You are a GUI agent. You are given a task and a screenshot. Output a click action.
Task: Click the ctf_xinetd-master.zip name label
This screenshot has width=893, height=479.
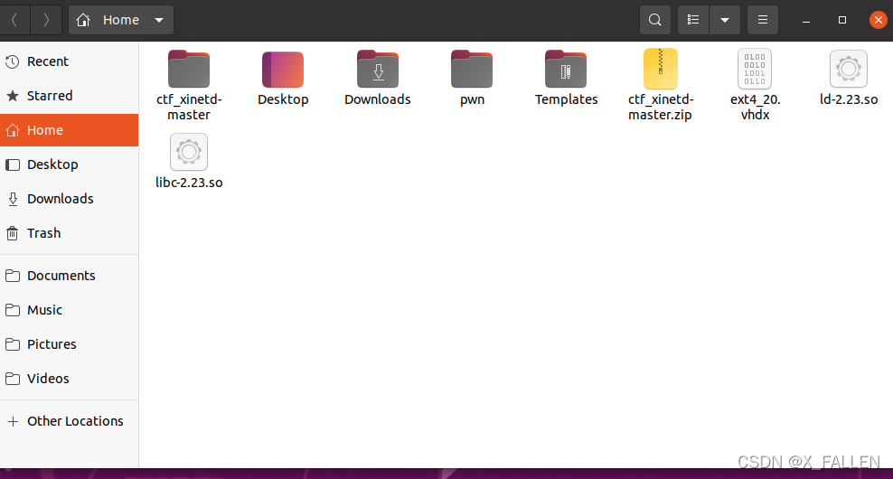coord(661,107)
